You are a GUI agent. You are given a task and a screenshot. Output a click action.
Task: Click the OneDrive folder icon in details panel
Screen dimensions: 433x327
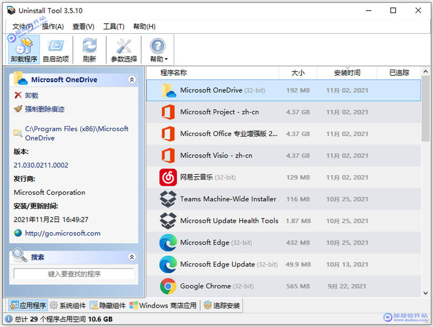(x=21, y=78)
